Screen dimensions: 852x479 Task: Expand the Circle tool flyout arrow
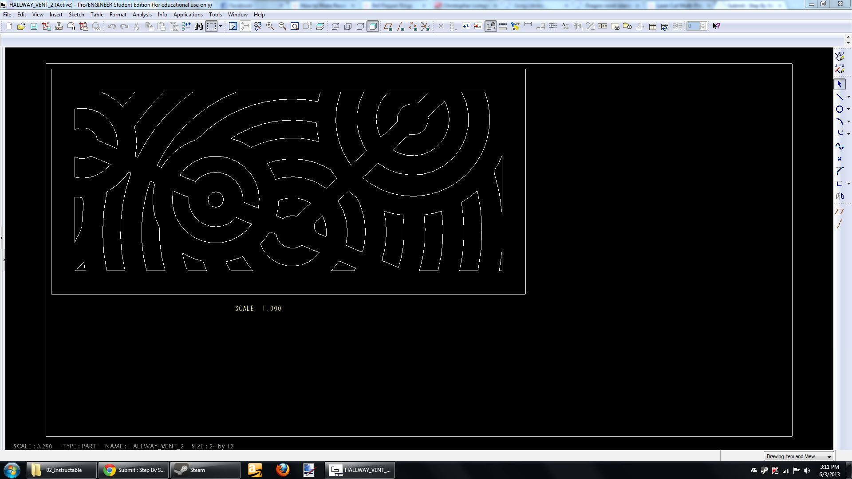click(x=848, y=109)
